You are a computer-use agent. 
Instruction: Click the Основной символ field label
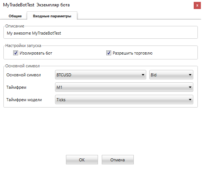coord(24,75)
